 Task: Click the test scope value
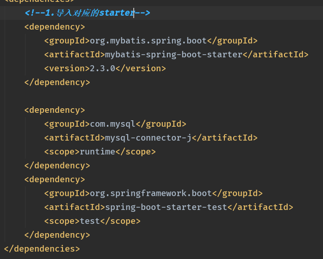90,221
